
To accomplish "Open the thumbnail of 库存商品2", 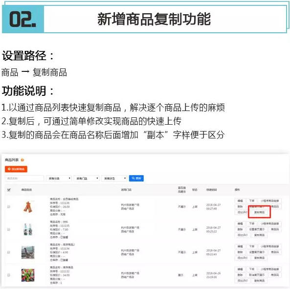I will (x=28, y=252).
